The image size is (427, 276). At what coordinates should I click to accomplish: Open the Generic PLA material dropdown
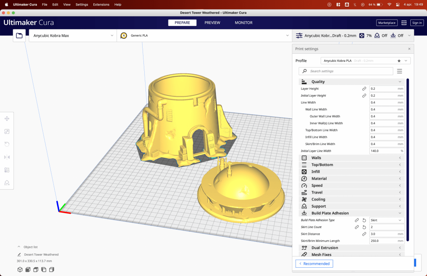[x=204, y=36]
